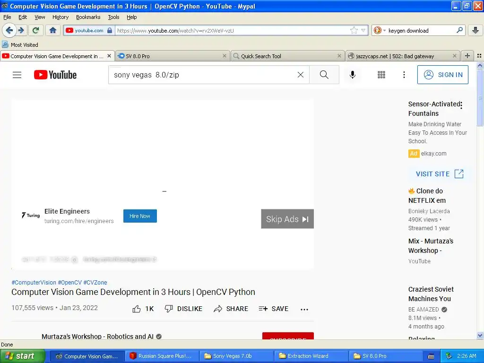The image size is (484, 363).
Task: Open the File menu
Action: click(7, 17)
